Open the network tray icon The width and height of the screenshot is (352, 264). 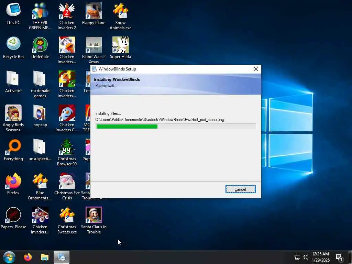tap(297, 257)
